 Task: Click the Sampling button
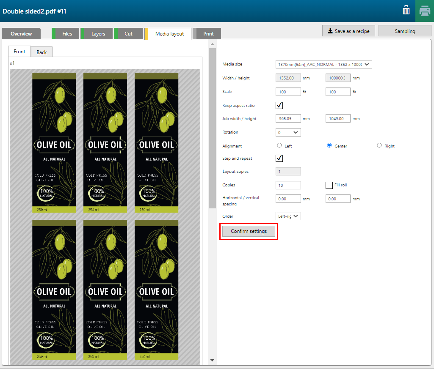click(405, 31)
